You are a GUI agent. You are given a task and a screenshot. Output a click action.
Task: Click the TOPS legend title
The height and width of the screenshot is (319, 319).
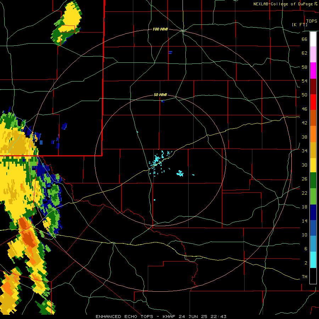click(x=312, y=21)
